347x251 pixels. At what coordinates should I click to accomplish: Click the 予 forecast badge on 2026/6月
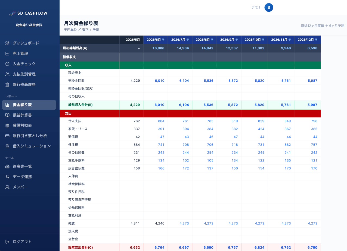pyautogui.click(x=163, y=40)
